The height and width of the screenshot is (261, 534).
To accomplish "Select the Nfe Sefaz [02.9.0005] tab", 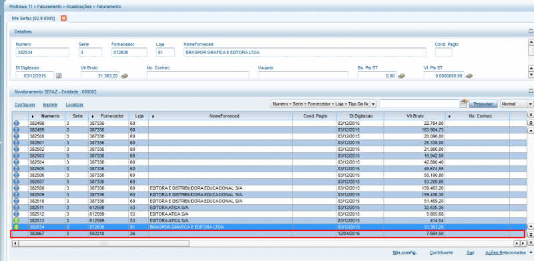I will (33, 19).
